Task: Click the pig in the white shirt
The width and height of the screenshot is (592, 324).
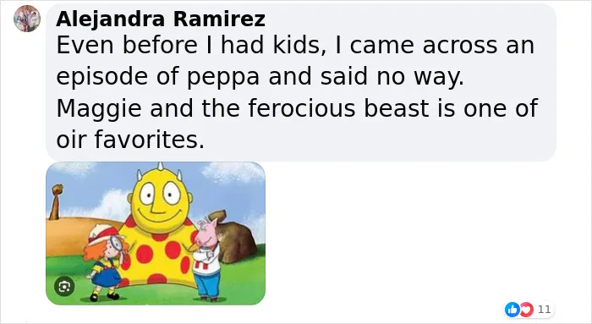Action: click(206, 260)
